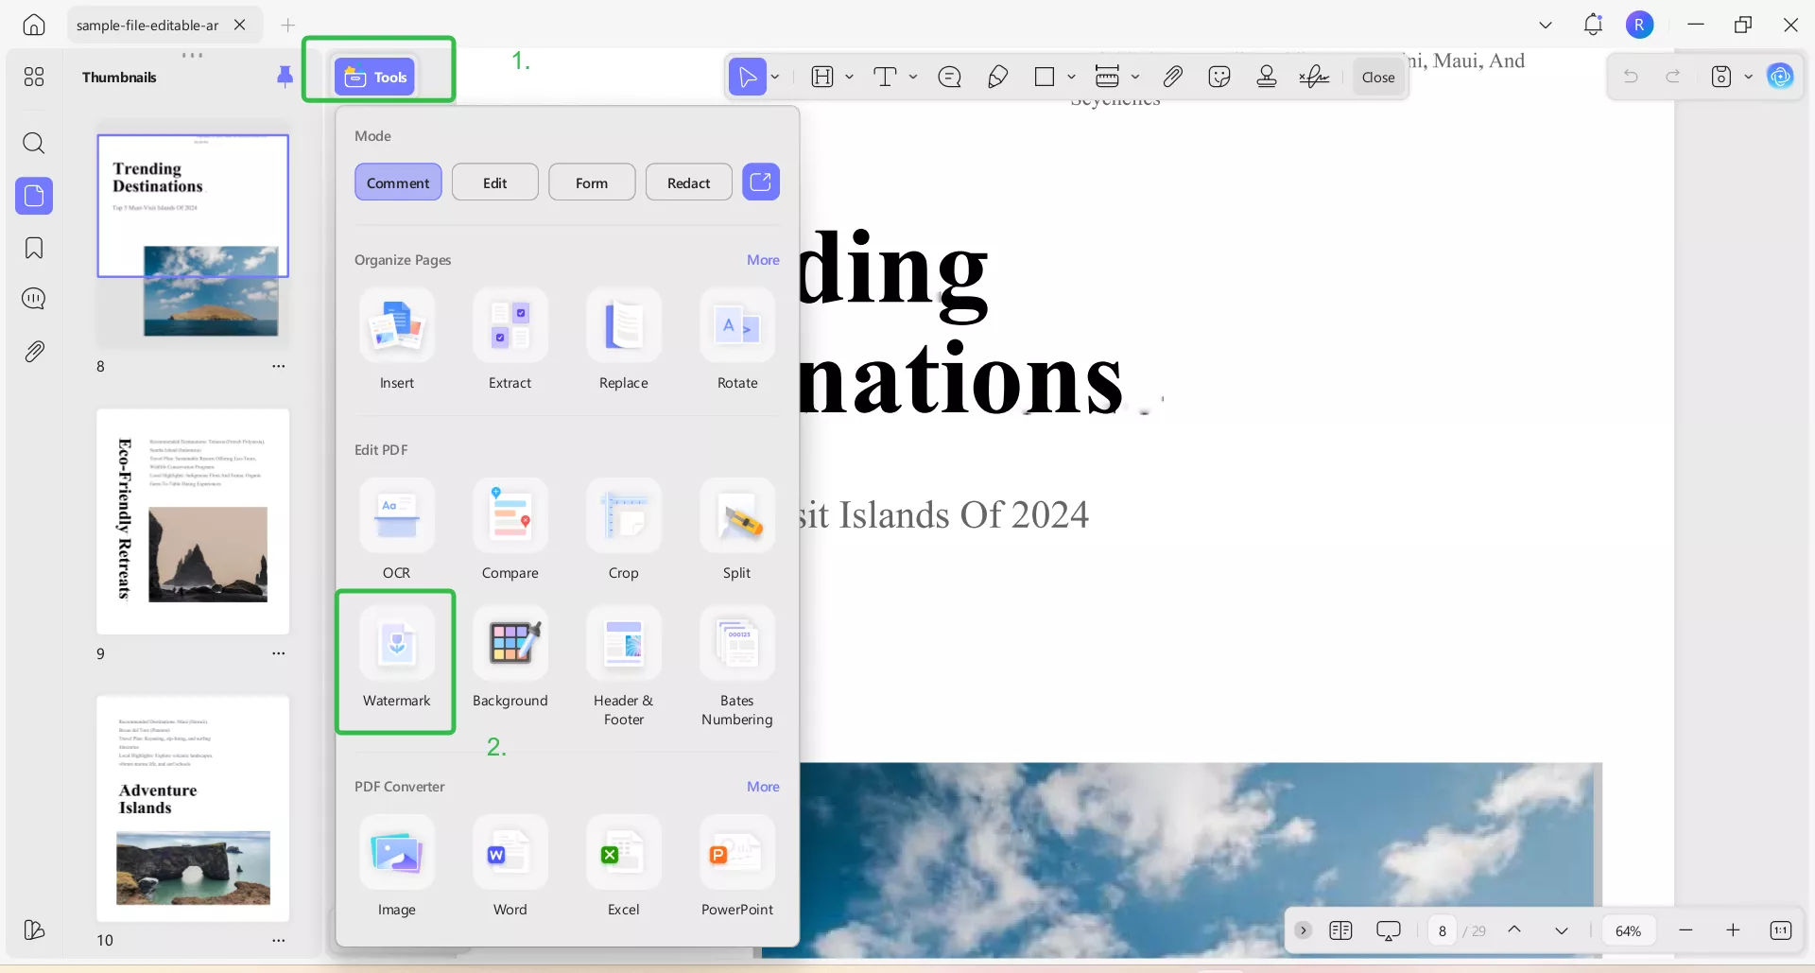The height and width of the screenshot is (973, 1815).
Task: Click the page number input field
Action: click(1443, 931)
